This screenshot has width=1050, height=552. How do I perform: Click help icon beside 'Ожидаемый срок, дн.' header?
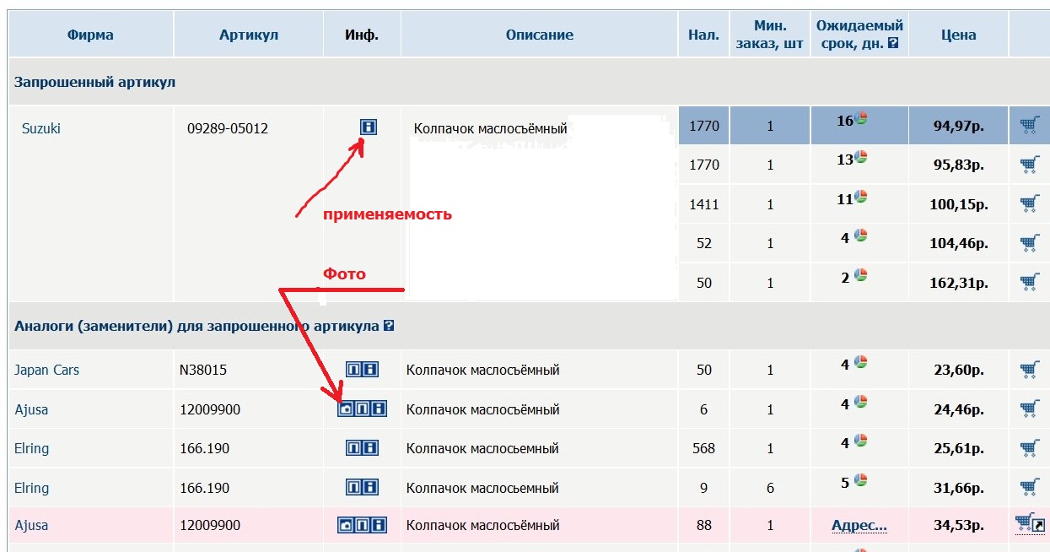[893, 43]
